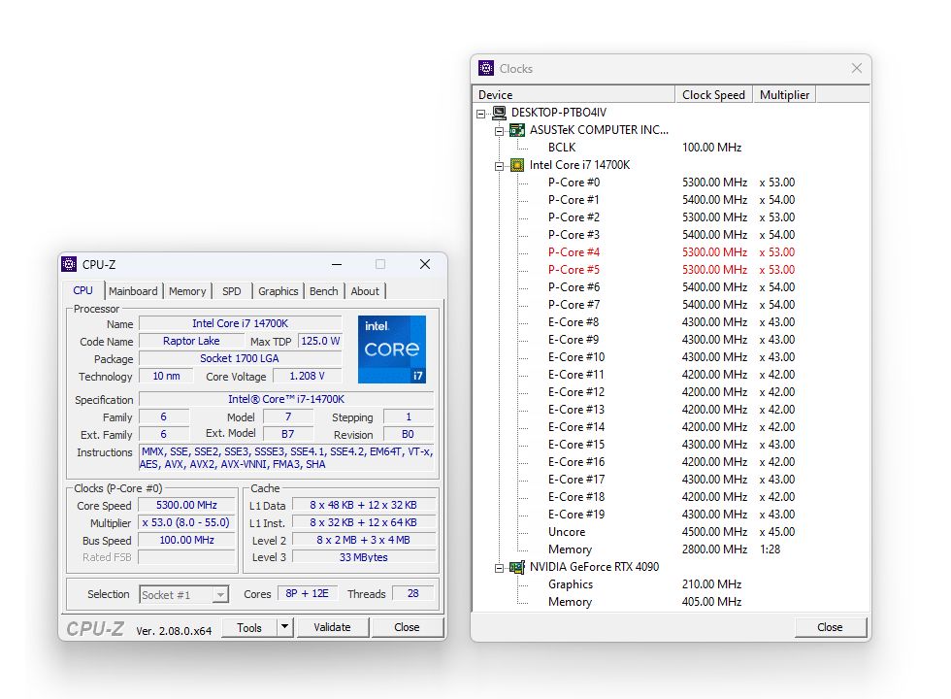The image size is (951, 699).
Task: Select the P-Core #7 row
Action: (671, 305)
